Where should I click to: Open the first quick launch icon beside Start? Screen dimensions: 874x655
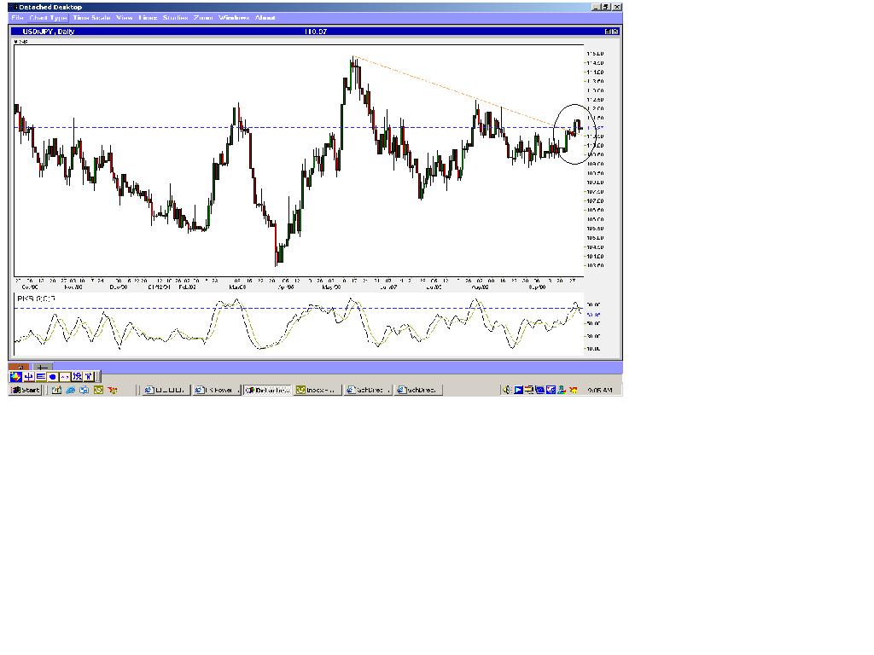pyautogui.click(x=56, y=390)
